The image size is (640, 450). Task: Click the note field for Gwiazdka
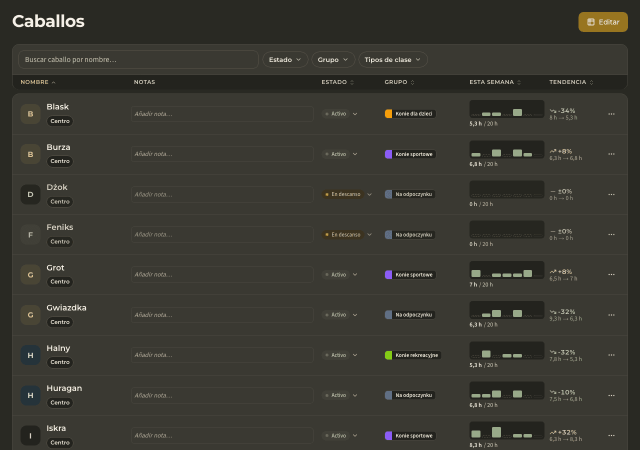coord(222,315)
